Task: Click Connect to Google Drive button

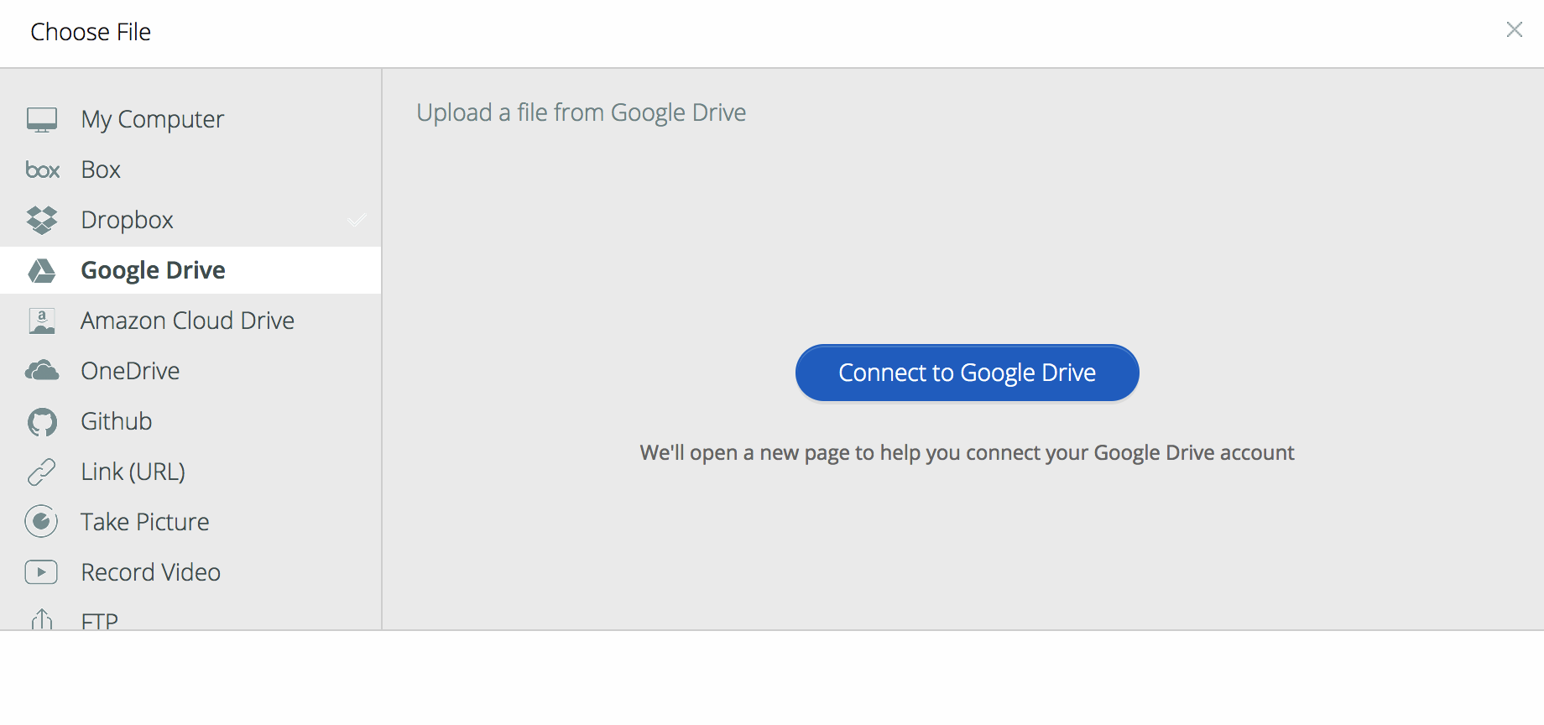Action: (967, 373)
